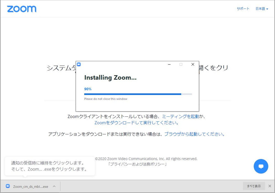Viewport: 275px width, 193px height.
Task: Click the ミーティングを起動 link
Action: coord(180,116)
